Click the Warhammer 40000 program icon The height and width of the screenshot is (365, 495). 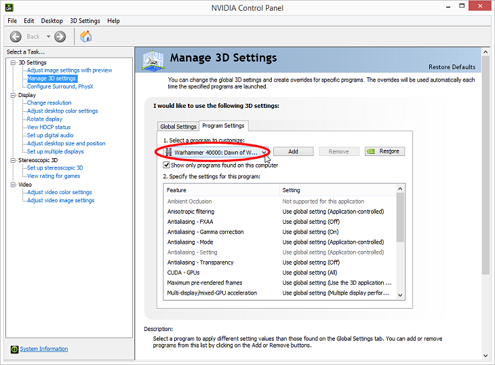point(168,152)
